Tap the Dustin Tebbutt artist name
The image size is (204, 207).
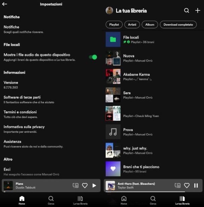[x=25, y=188]
